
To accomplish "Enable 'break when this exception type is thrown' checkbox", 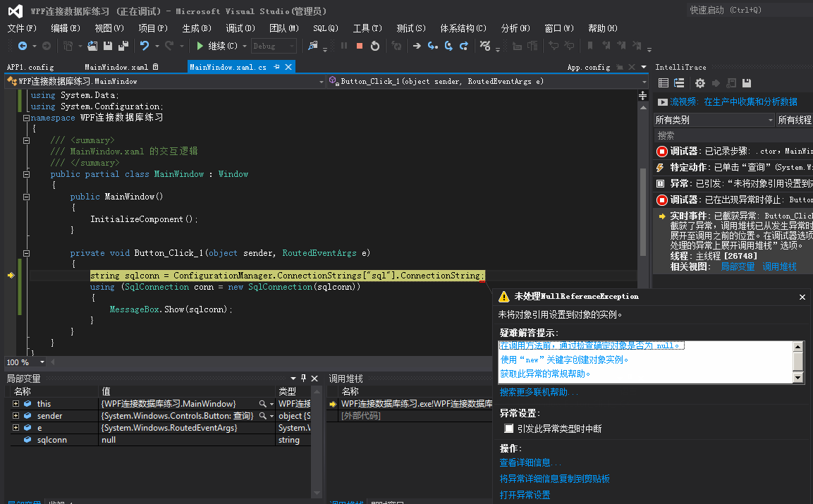I will pyautogui.click(x=508, y=429).
